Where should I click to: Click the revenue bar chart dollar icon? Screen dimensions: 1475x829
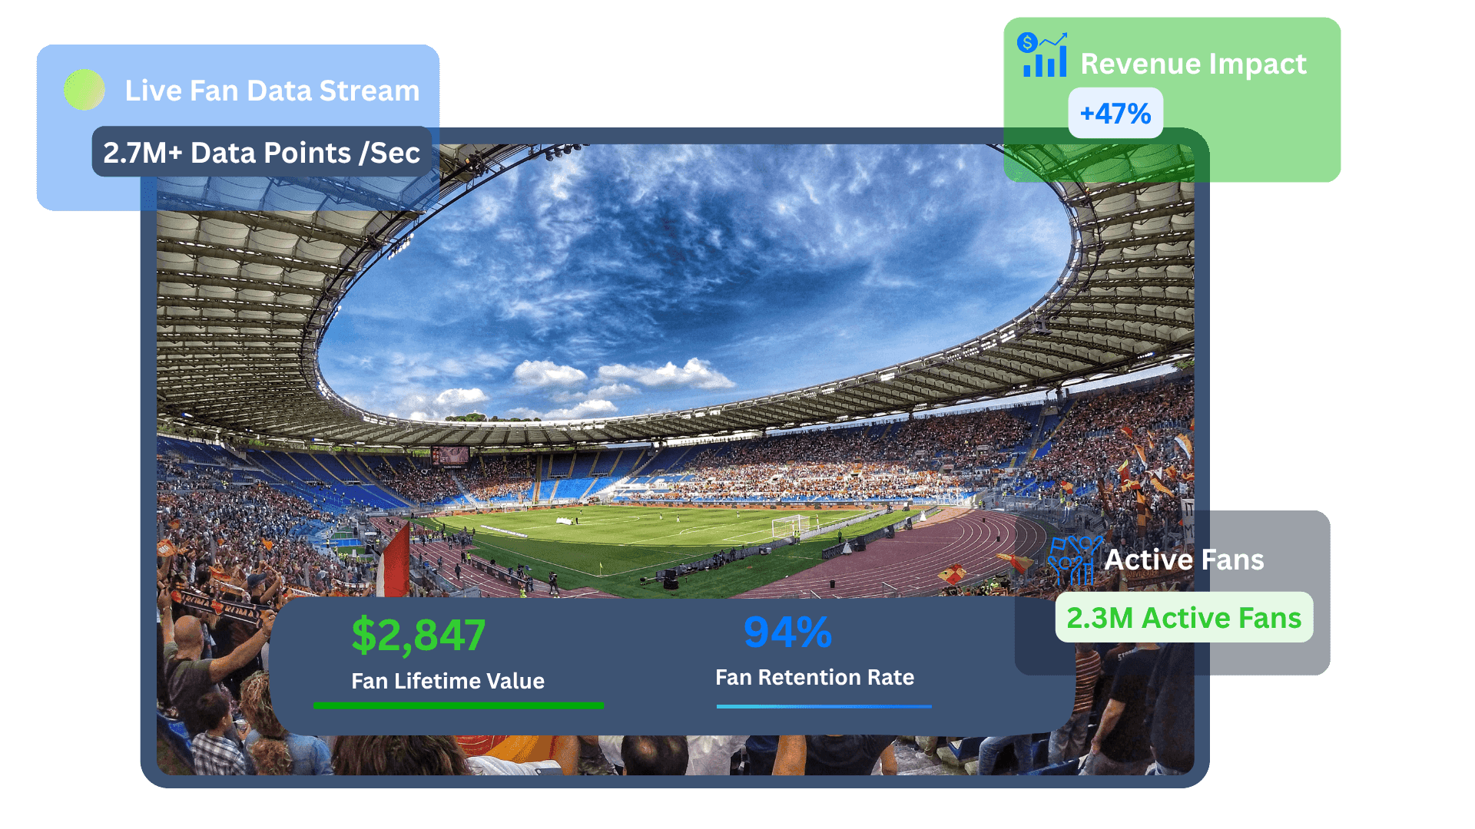click(1042, 54)
